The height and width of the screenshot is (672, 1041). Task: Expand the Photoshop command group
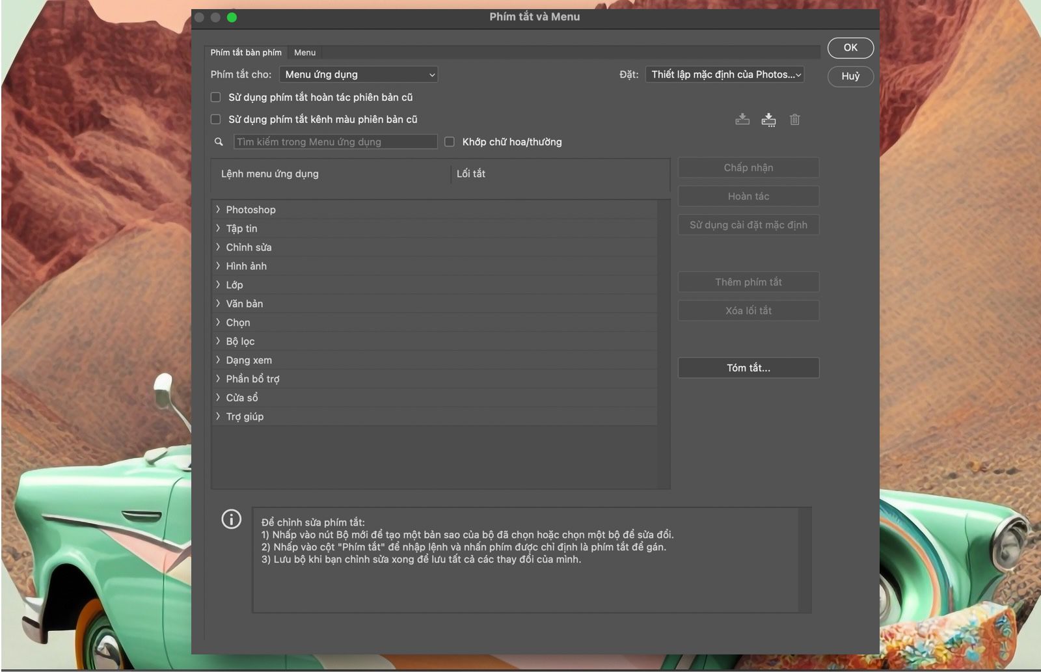(217, 209)
